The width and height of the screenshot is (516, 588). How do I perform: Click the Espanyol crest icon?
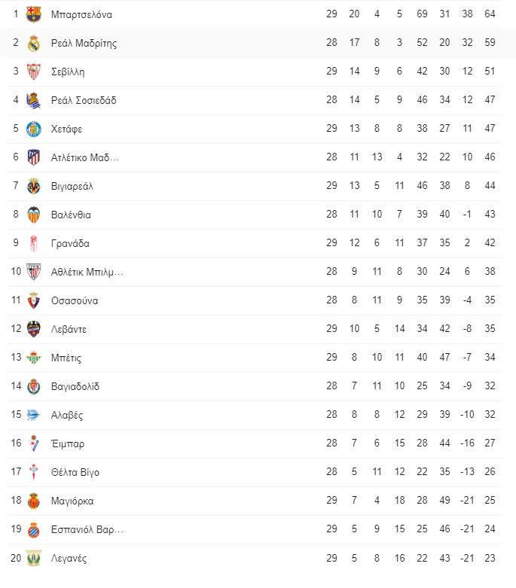tap(33, 529)
